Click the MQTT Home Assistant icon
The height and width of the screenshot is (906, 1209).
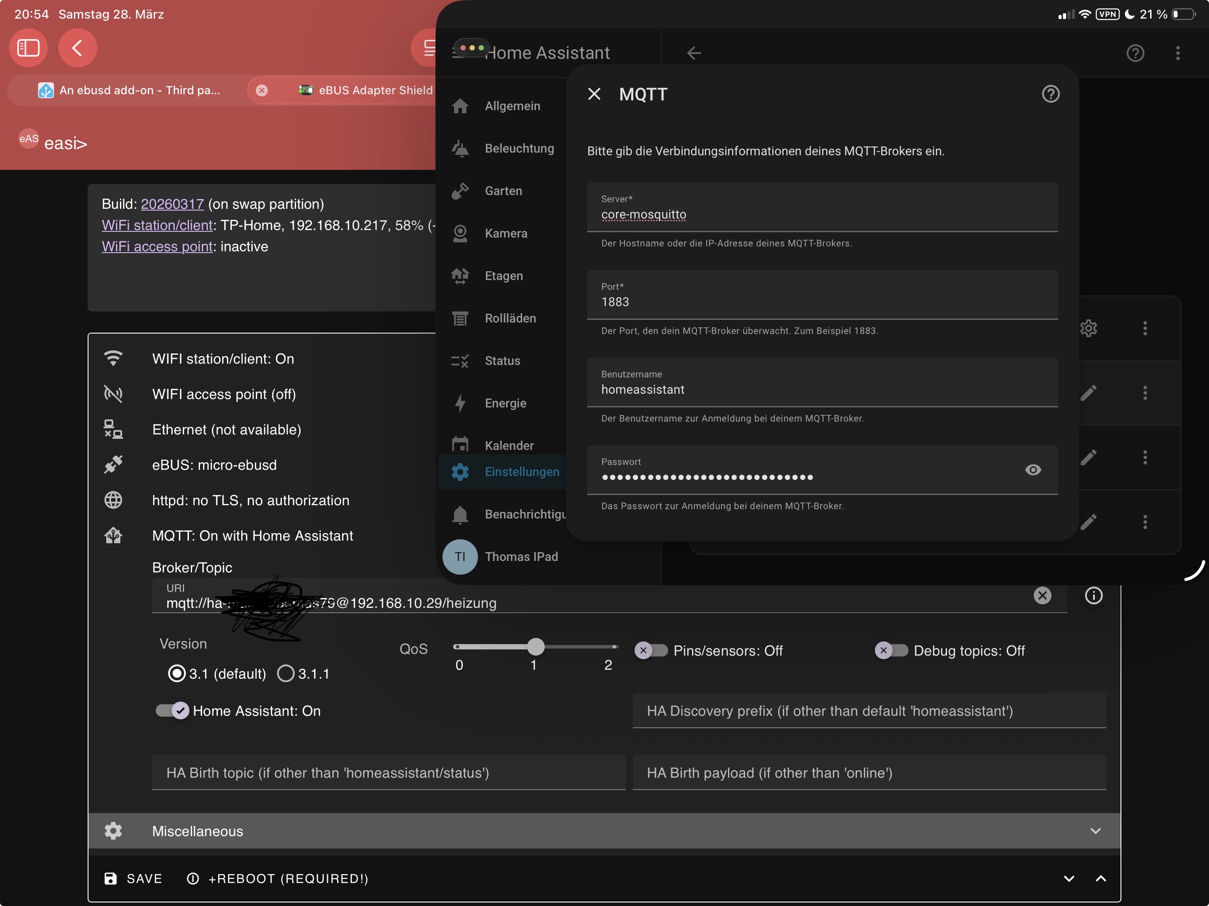(113, 536)
